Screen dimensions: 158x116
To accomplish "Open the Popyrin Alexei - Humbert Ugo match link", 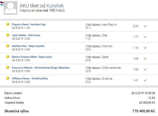I will tap(29, 25).
